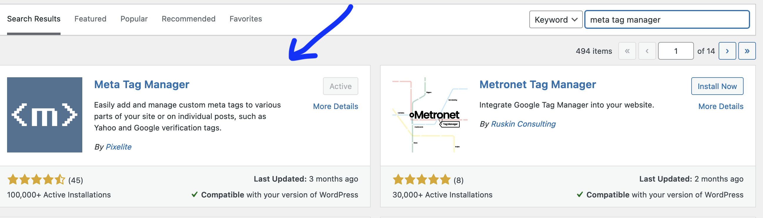Open More Details for Metronet Tag Manager
Screen dimensions: 763x218
pyautogui.click(x=721, y=106)
